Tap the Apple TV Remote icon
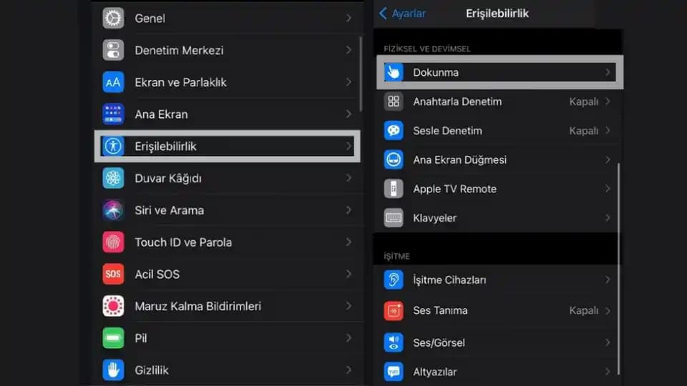 click(x=394, y=189)
